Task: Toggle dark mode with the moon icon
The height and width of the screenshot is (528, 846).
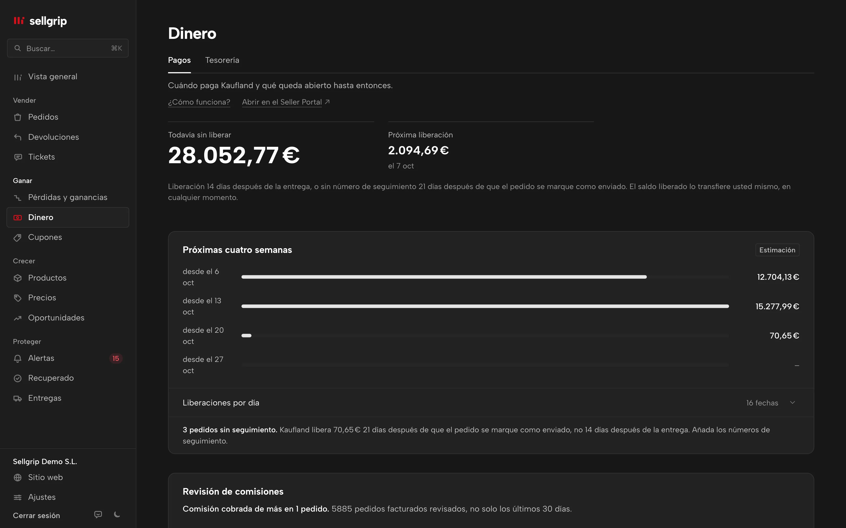Action: [x=117, y=514]
